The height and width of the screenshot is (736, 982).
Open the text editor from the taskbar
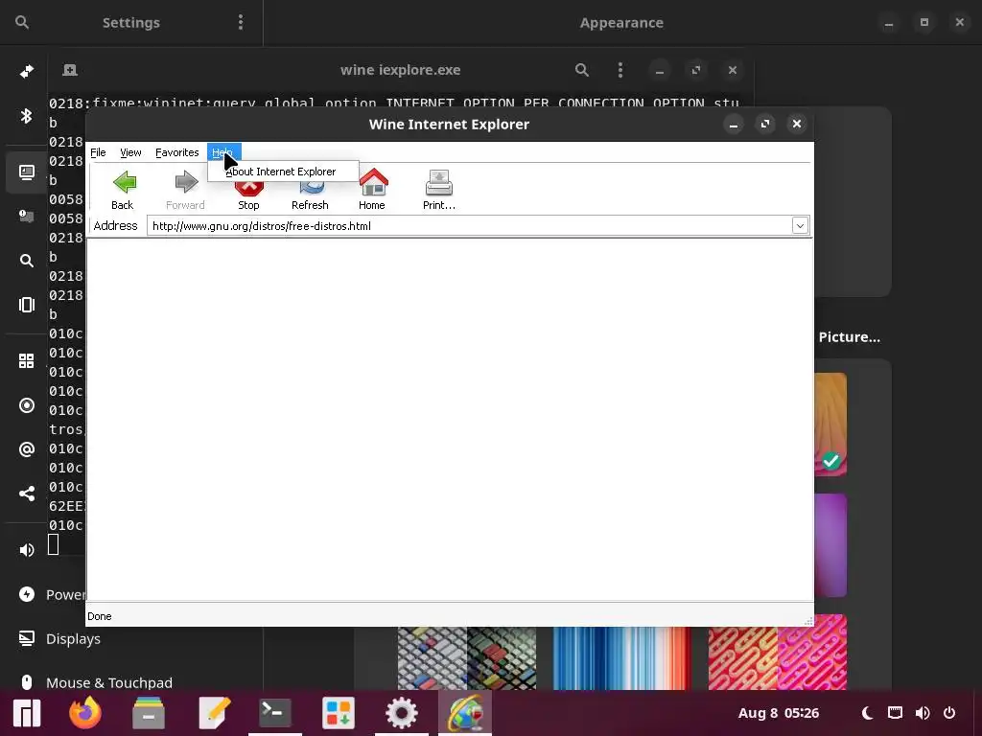click(214, 713)
